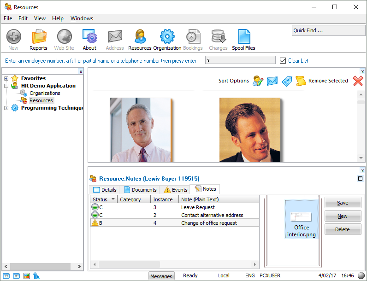This screenshot has height=281, width=367.
Task: Open the Help menu
Action: coord(58,18)
